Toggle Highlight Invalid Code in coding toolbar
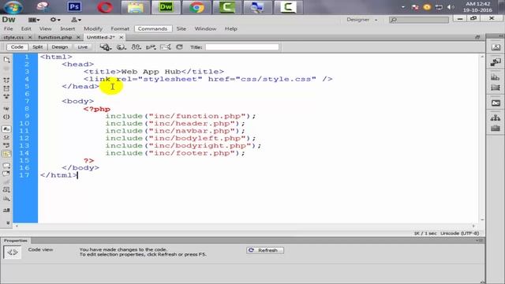The image size is (505, 284). coord(6,137)
